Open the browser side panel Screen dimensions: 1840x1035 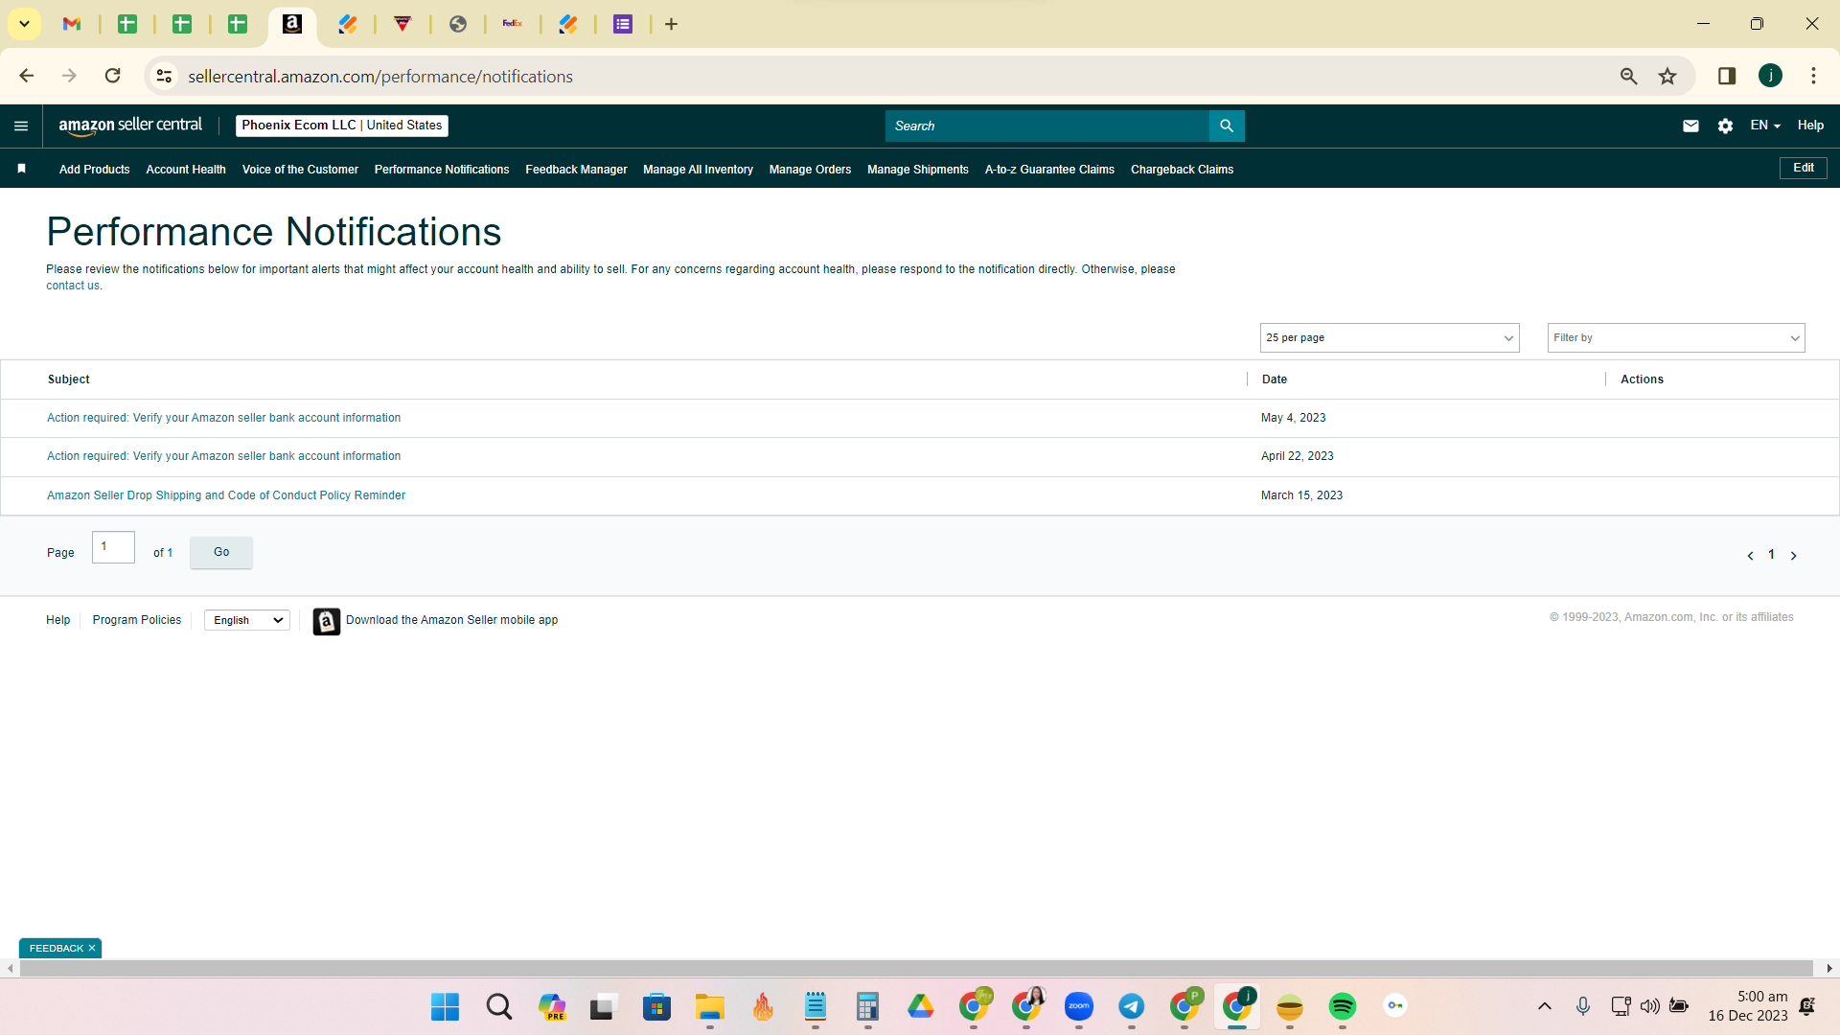[x=1727, y=76]
